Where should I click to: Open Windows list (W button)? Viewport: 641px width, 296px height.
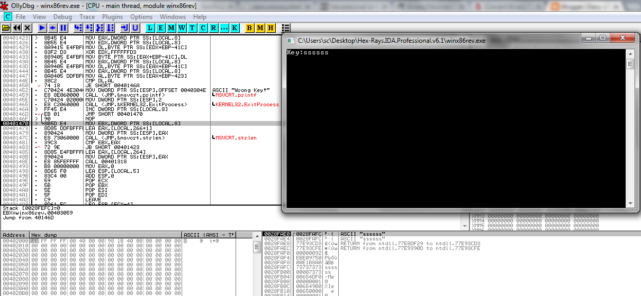point(182,27)
